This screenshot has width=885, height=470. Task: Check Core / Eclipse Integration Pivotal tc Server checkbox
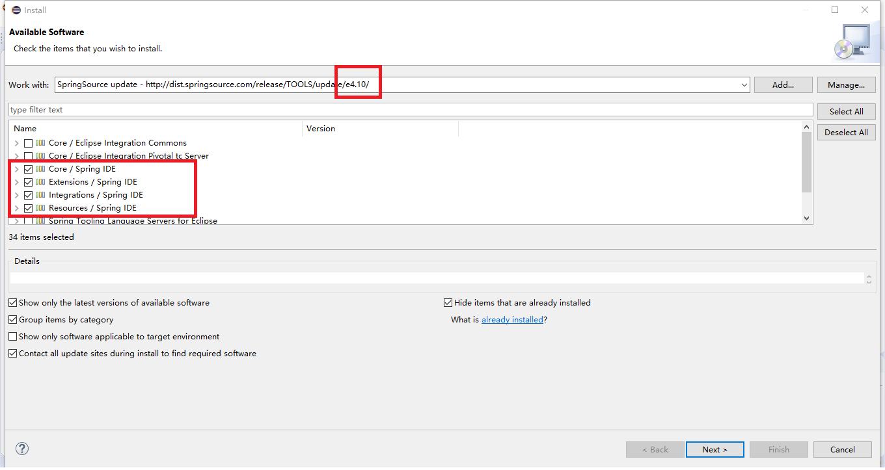click(x=28, y=156)
